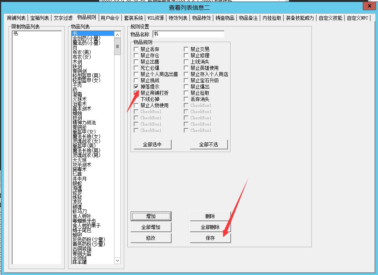Open the 套装系统 tab
The height and width of the screenshot is (275, 378).
pyautogui.click(x=133, y=18)
